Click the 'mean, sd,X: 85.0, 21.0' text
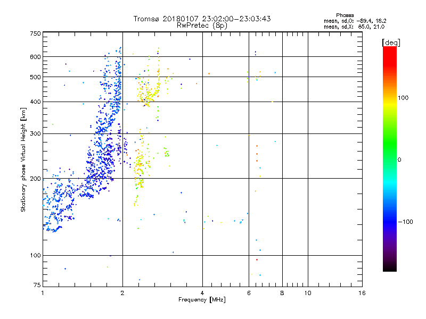 tap(354, 27)
